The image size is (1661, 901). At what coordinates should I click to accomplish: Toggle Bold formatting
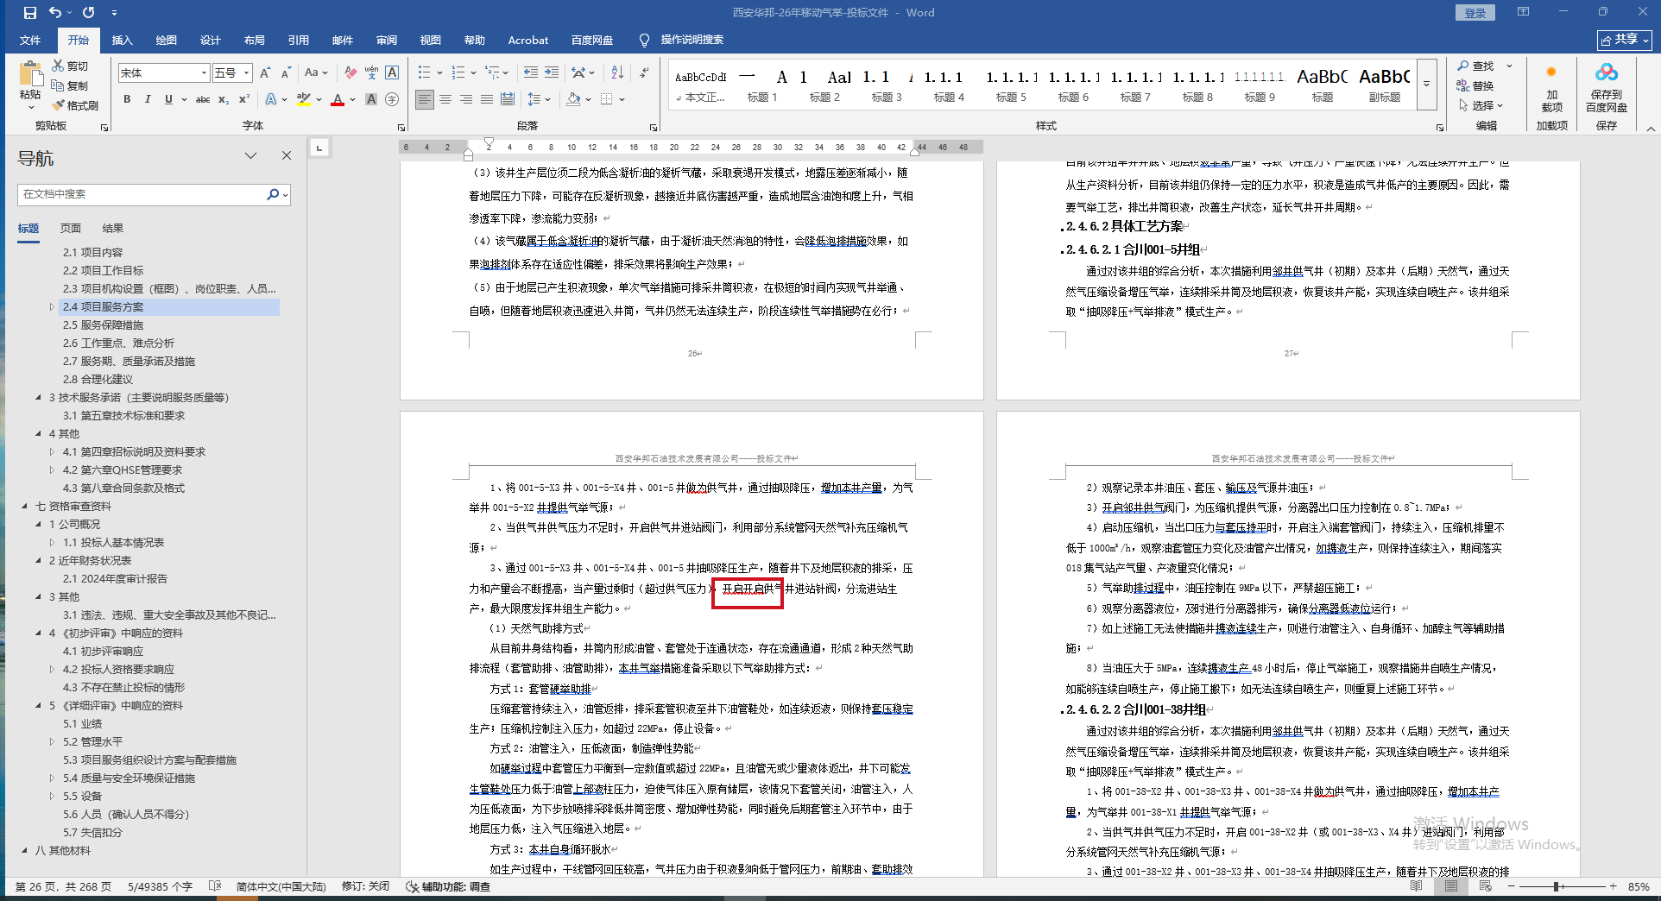click(x=127, y=99)
